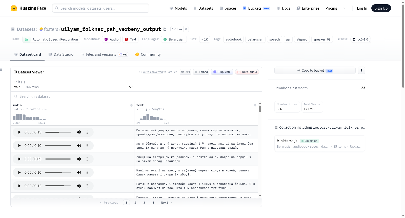Screen dimensions: 405x218
Task: Click the API button
Action: coord(185,72)
